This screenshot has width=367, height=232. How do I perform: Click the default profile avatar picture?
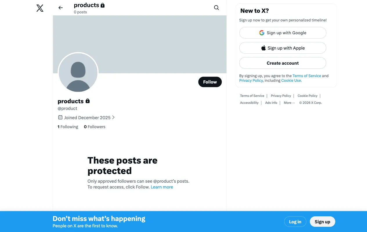coord(78,72)
